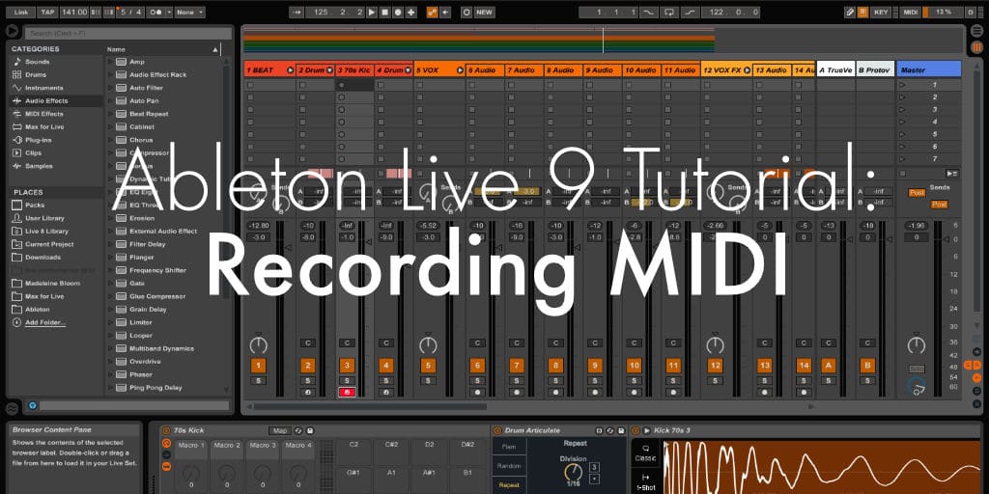Screen dimensions: 989x494
Task: Launch Master scene 1
Action: point(903,85)
